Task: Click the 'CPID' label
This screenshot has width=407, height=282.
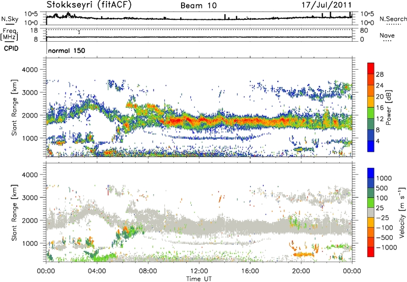Action: coord(11,48)
